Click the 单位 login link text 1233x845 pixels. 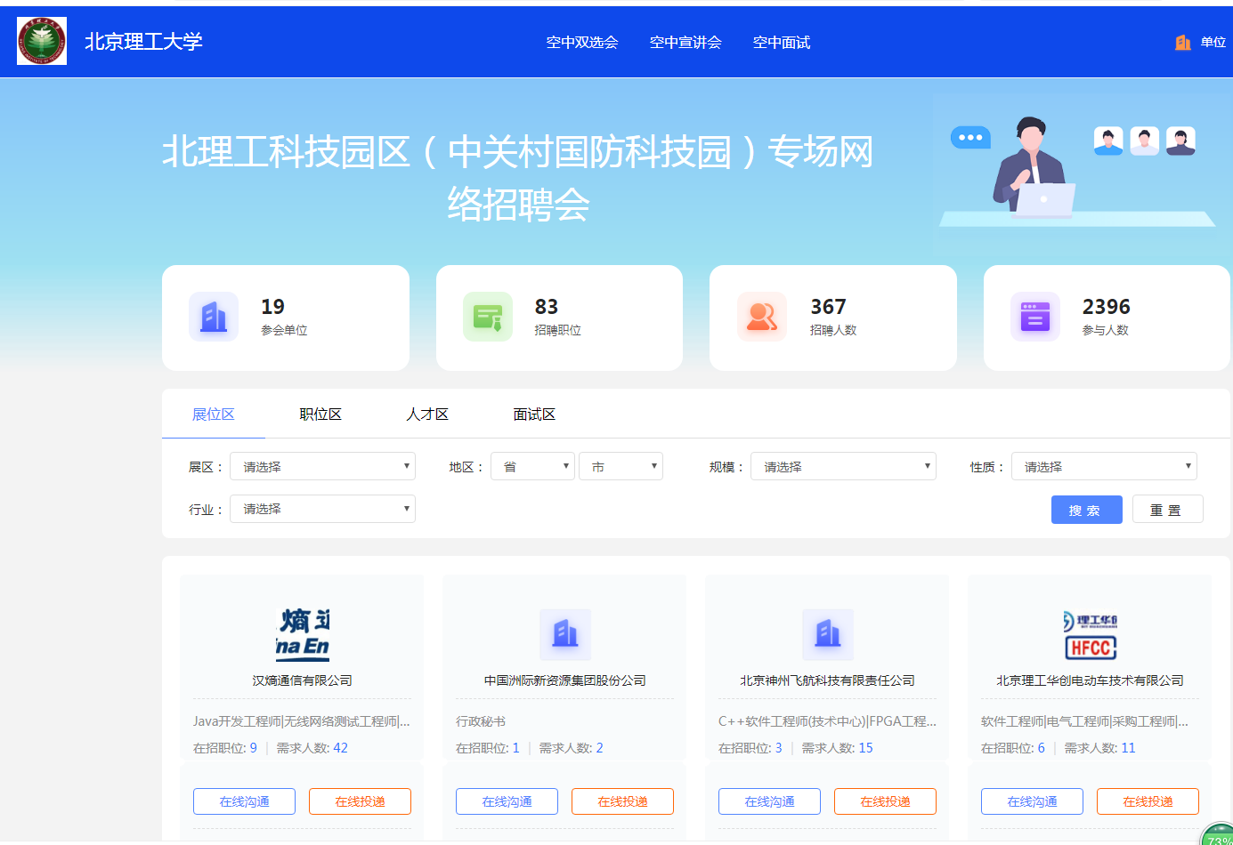click(1213, 42)
